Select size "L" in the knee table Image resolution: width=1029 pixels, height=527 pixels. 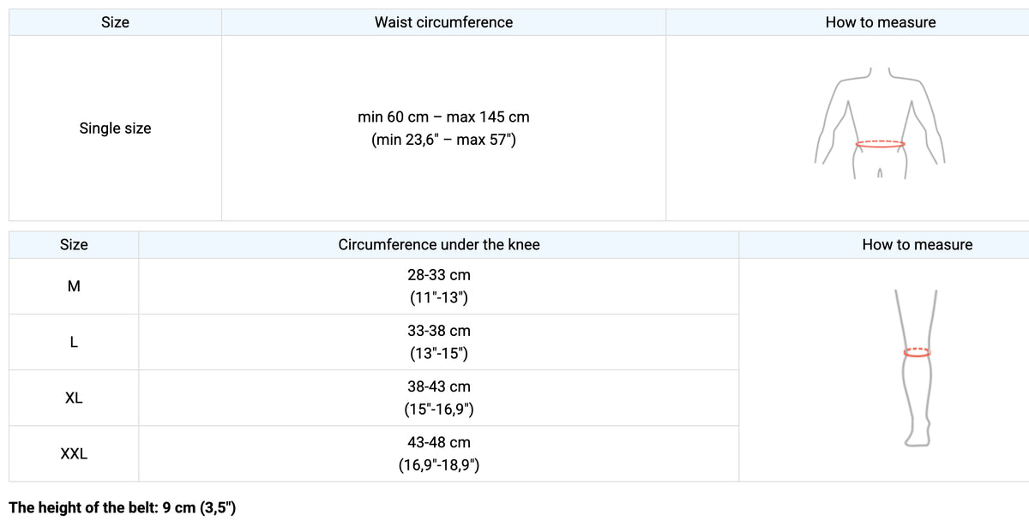74,342
